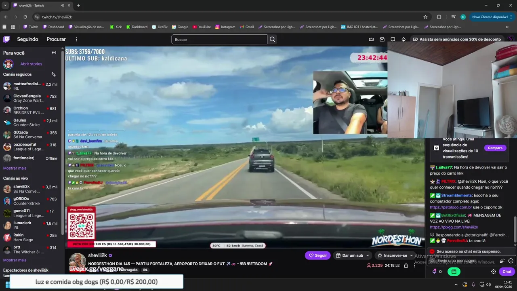Open the Instagram bookmark
Screen dimensions: 517x291
[225, 27]
